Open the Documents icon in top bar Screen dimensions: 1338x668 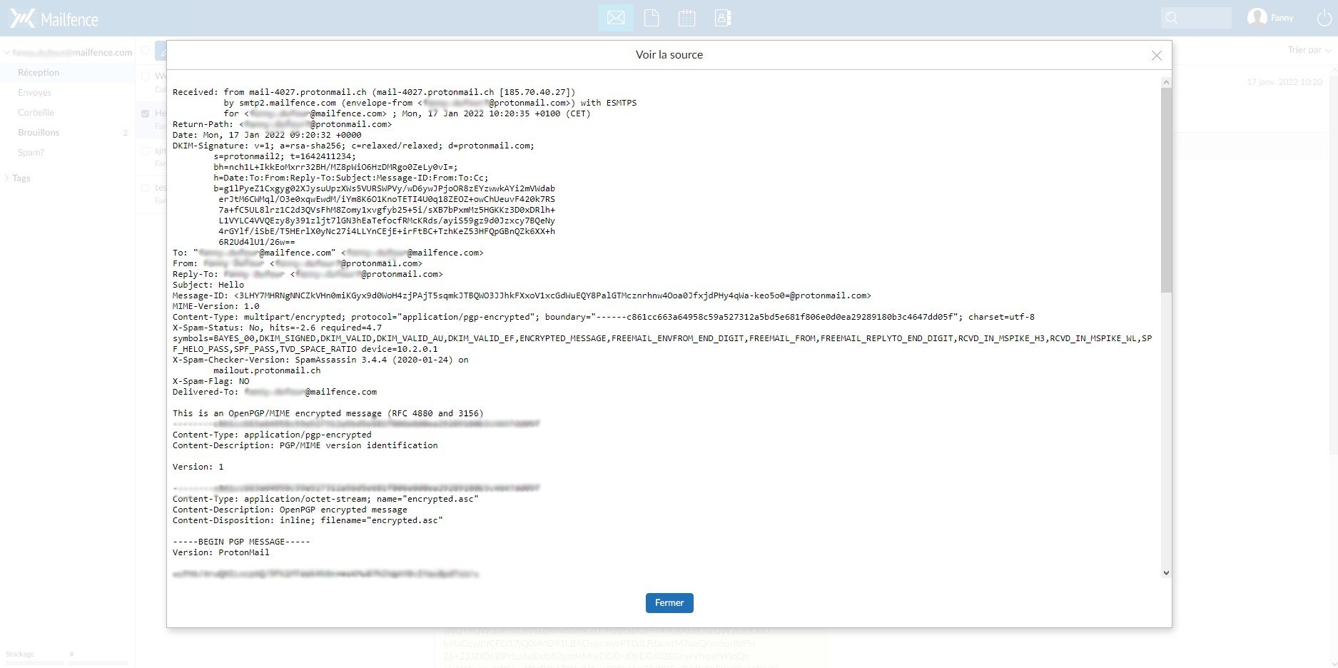(x=652, y=18)
